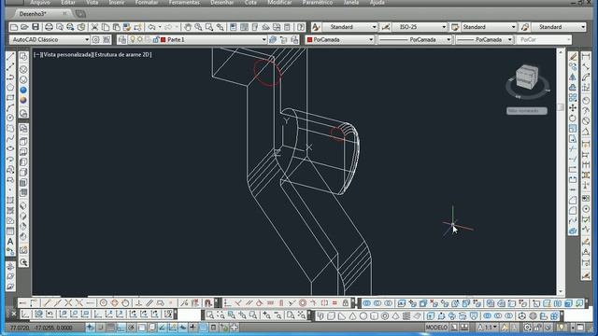Select the Rectangle tool in the Draw toolbar
The image size is (598, 336).
coord(10,97)
